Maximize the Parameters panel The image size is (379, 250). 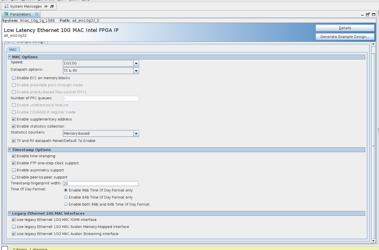pyautogui.click(x=373, y=14)
